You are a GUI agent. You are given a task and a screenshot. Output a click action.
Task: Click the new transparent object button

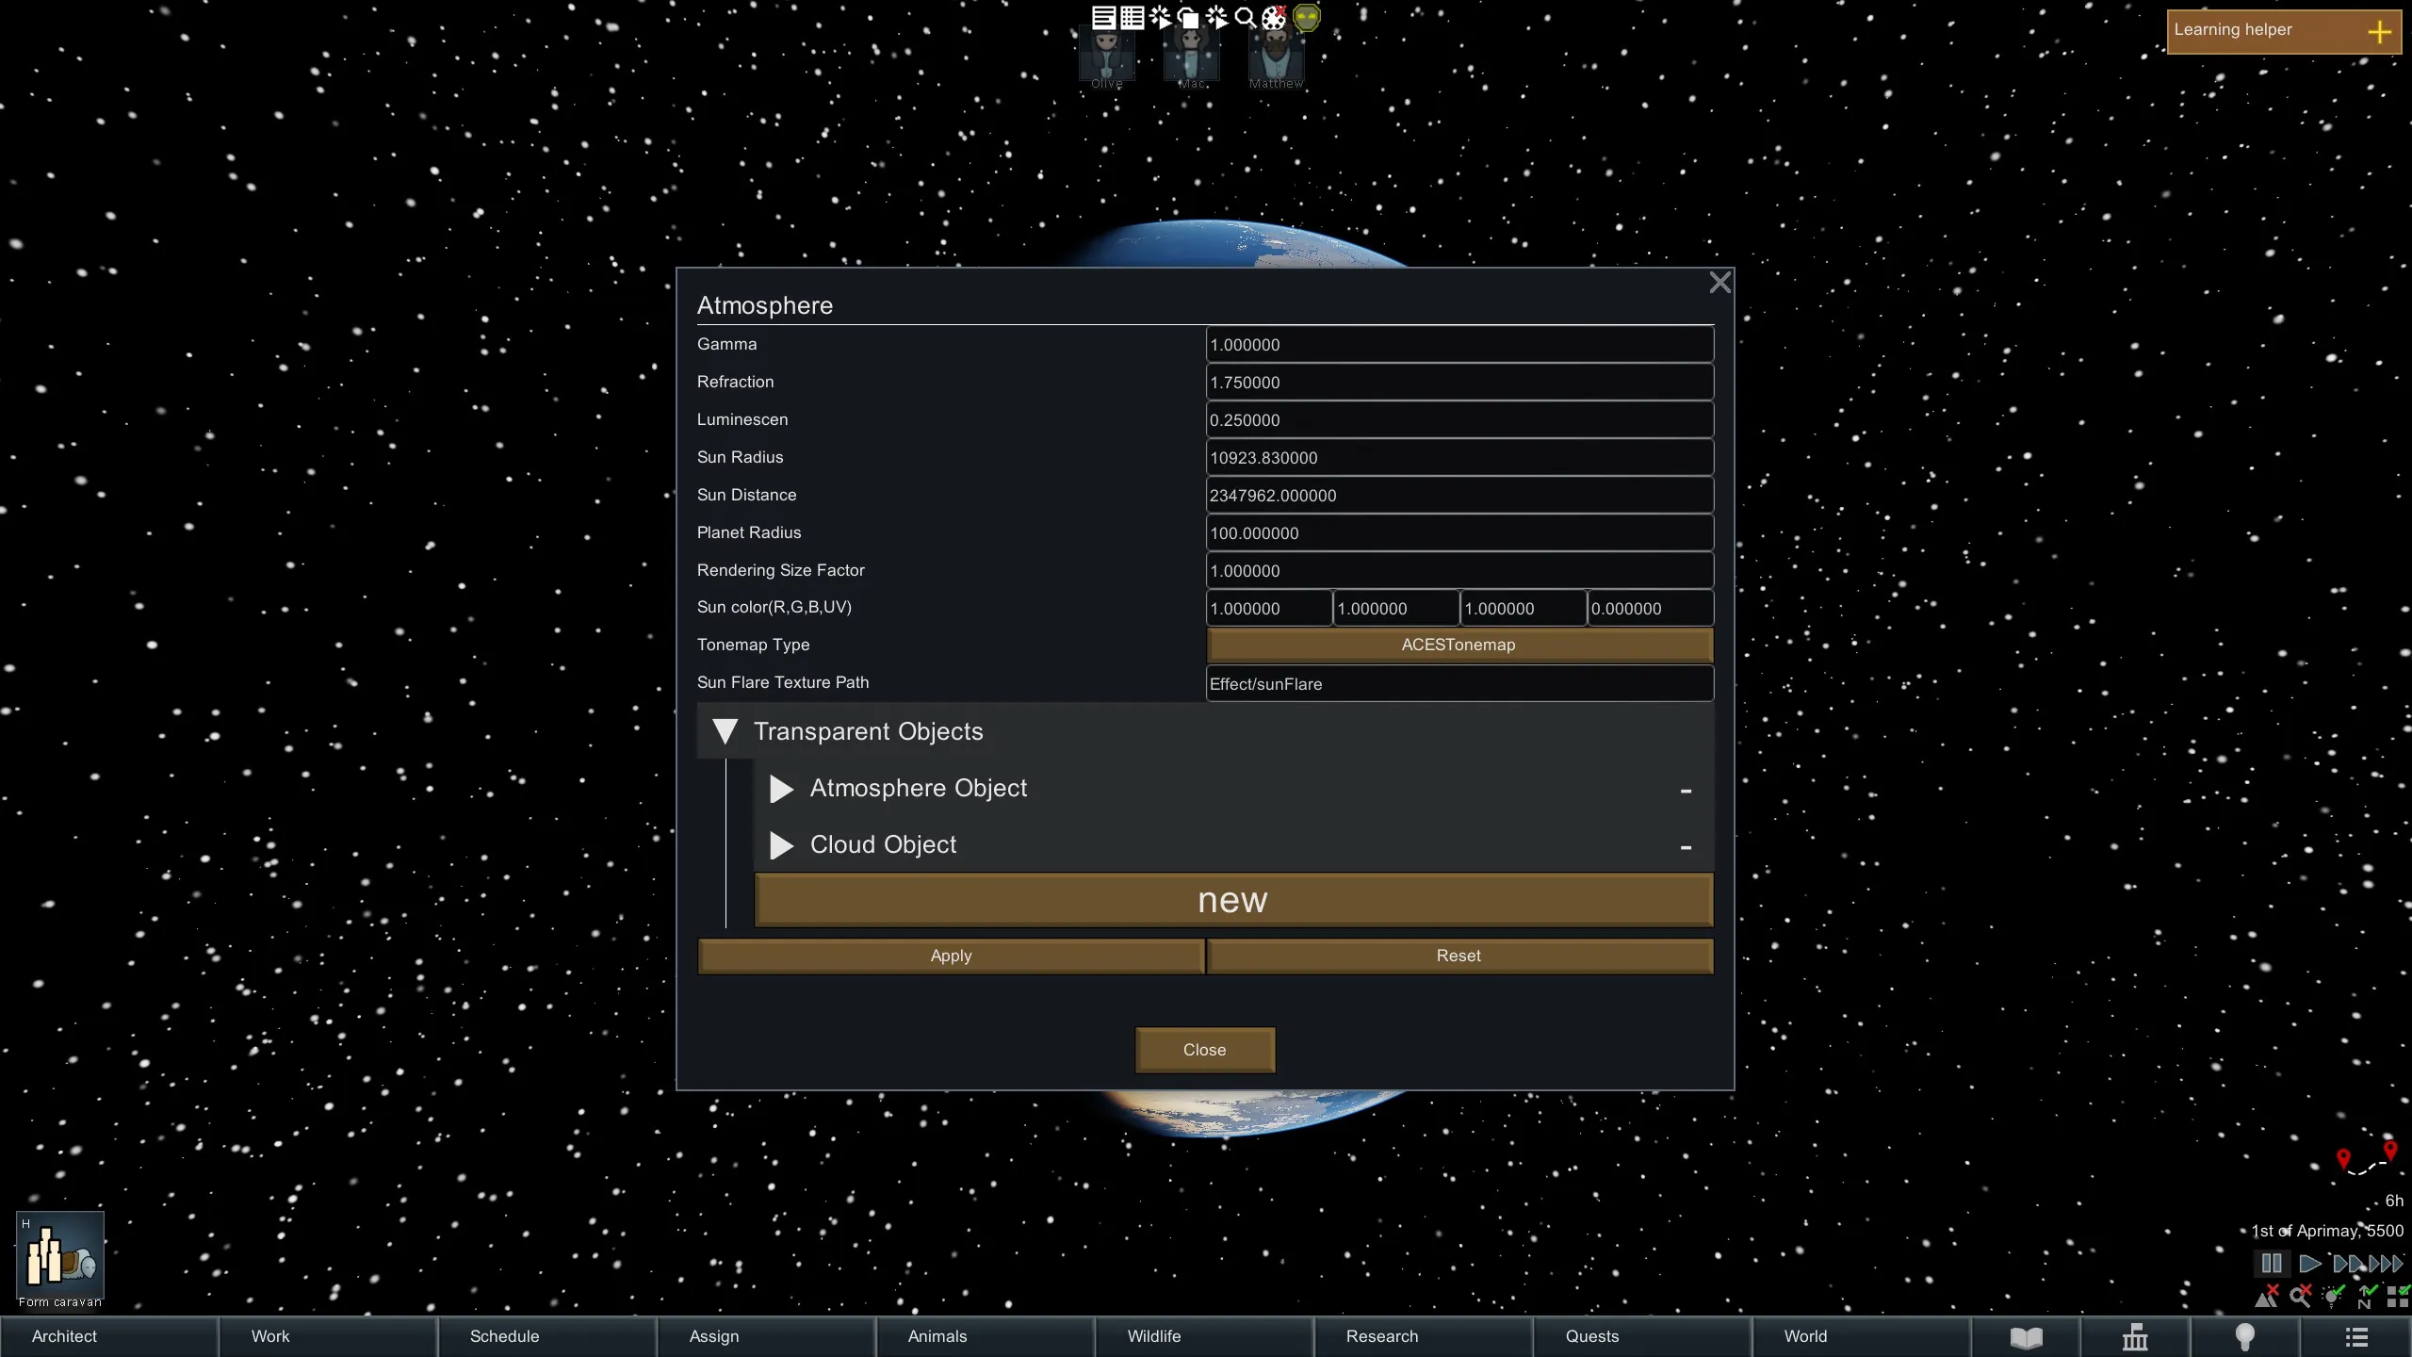pos(1232,900)
